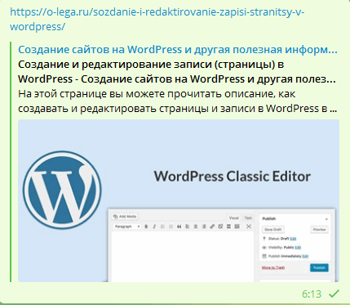Click the sent checkmark beside 6:13

tap(334, 294)
